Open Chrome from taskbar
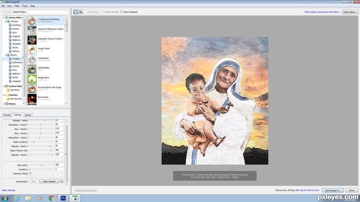The height and width of the screenshot is (202, 360). pyautogui.click(x=51, y=198)
